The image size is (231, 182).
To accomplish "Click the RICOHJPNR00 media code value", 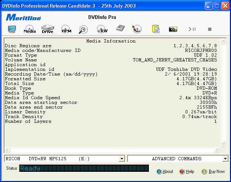I will click(201, 50).
